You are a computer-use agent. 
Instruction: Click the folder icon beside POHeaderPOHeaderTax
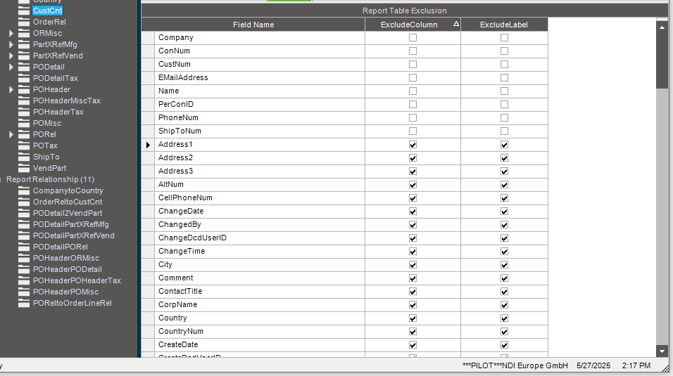24,280
